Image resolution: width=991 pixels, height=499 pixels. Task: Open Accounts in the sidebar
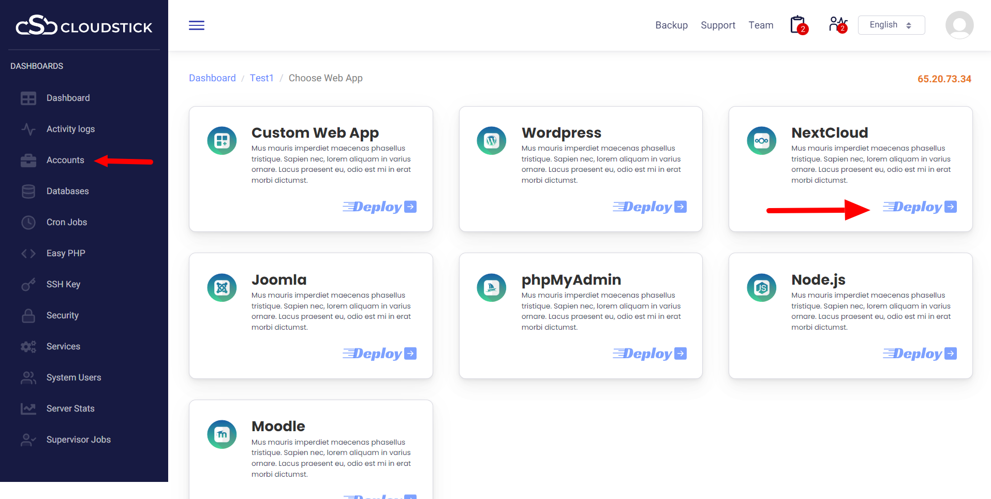coord(65,160)
